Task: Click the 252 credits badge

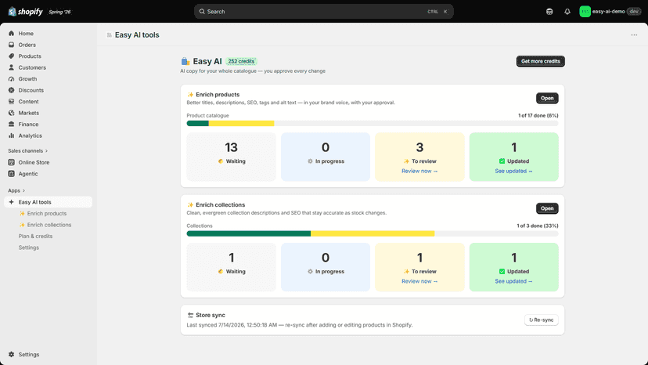Action: pos(241,61)
